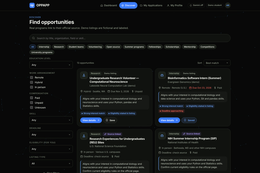This screenshot has height=173, width=260.
Task: Click location pin beside Bethesda, MD
Action: point(160,148)
